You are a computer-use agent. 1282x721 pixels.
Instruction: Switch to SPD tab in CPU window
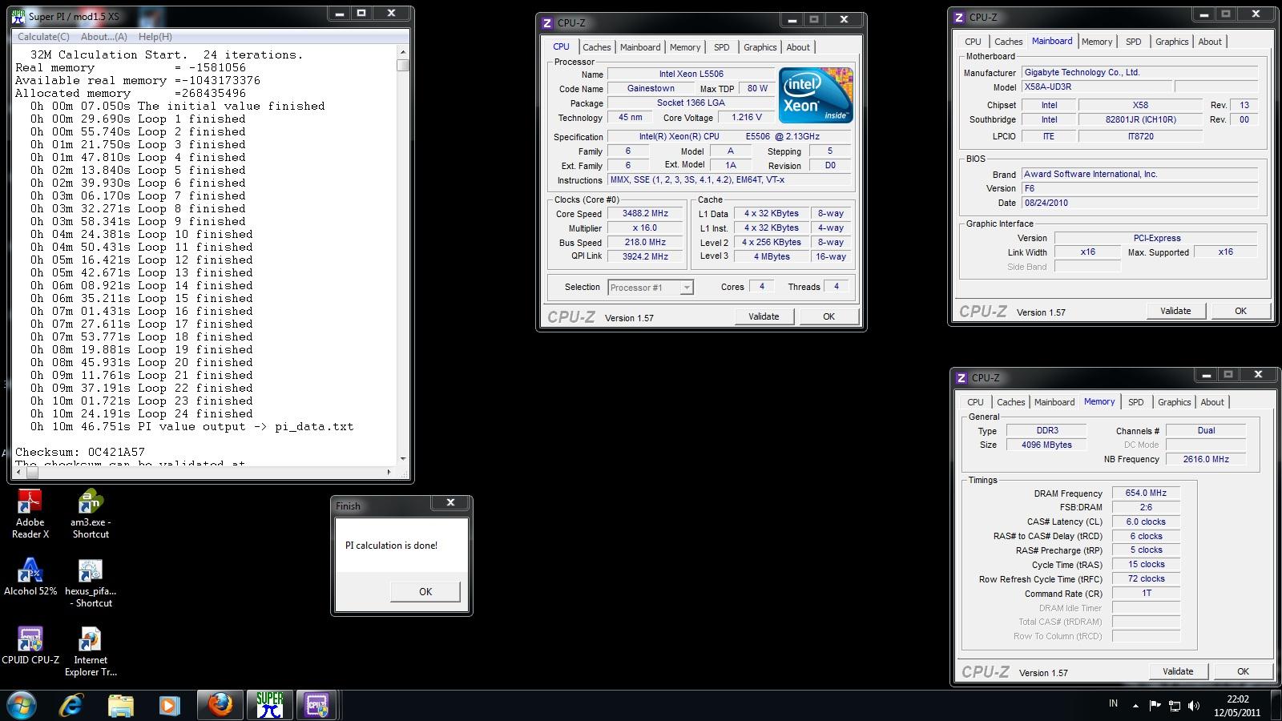pyautogui.click(x=722, y=47)
